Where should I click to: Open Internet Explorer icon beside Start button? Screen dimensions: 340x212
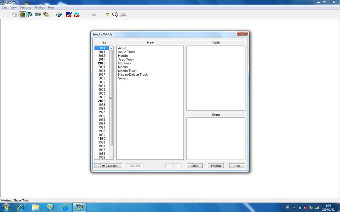point(21,208)
